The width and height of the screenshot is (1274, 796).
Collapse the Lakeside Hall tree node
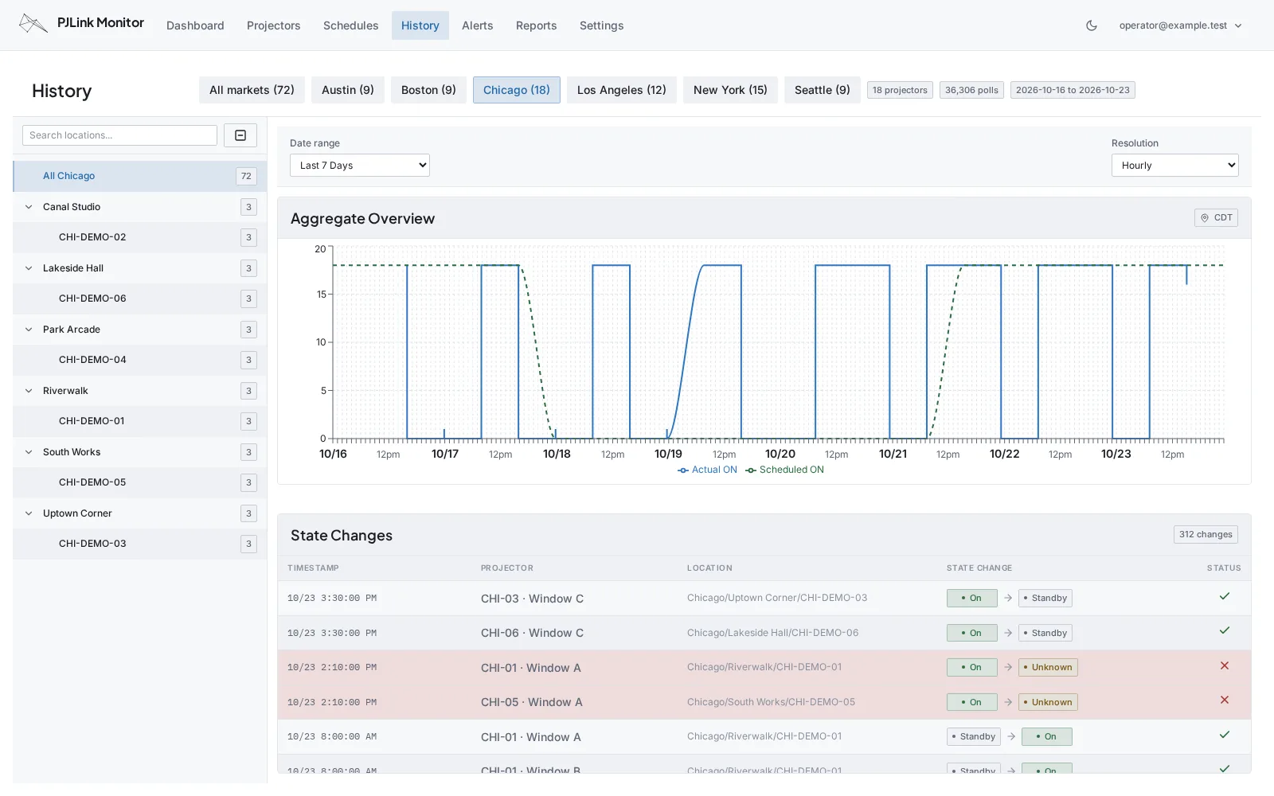pos(29,268)
